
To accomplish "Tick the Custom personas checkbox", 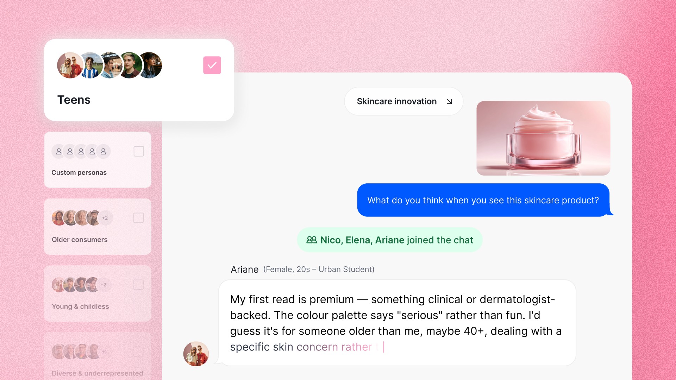I will point(139,151).
